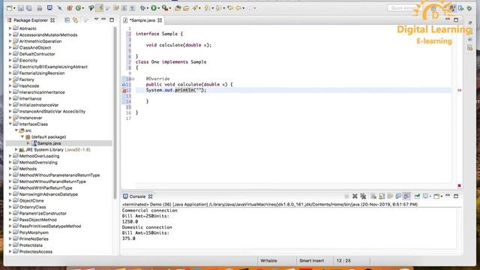Click Display Selected Console monitor icon
The image size is (480, 270).
pyautogui.click(x=425, y=196)
